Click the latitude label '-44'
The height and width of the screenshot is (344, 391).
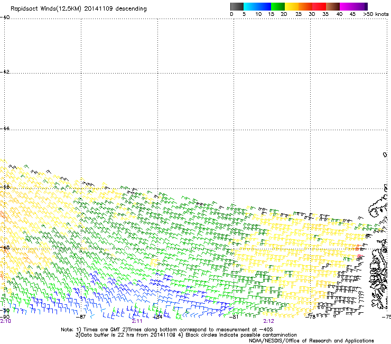point(5,129)
